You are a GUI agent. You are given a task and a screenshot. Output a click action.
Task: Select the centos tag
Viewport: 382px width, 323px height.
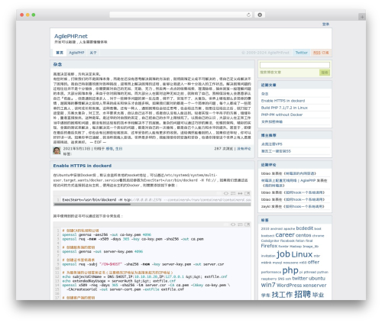click(303, 235)
